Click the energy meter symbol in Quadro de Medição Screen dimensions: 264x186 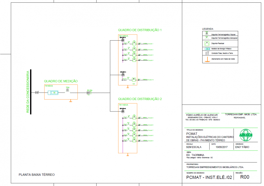pos(53,93)
